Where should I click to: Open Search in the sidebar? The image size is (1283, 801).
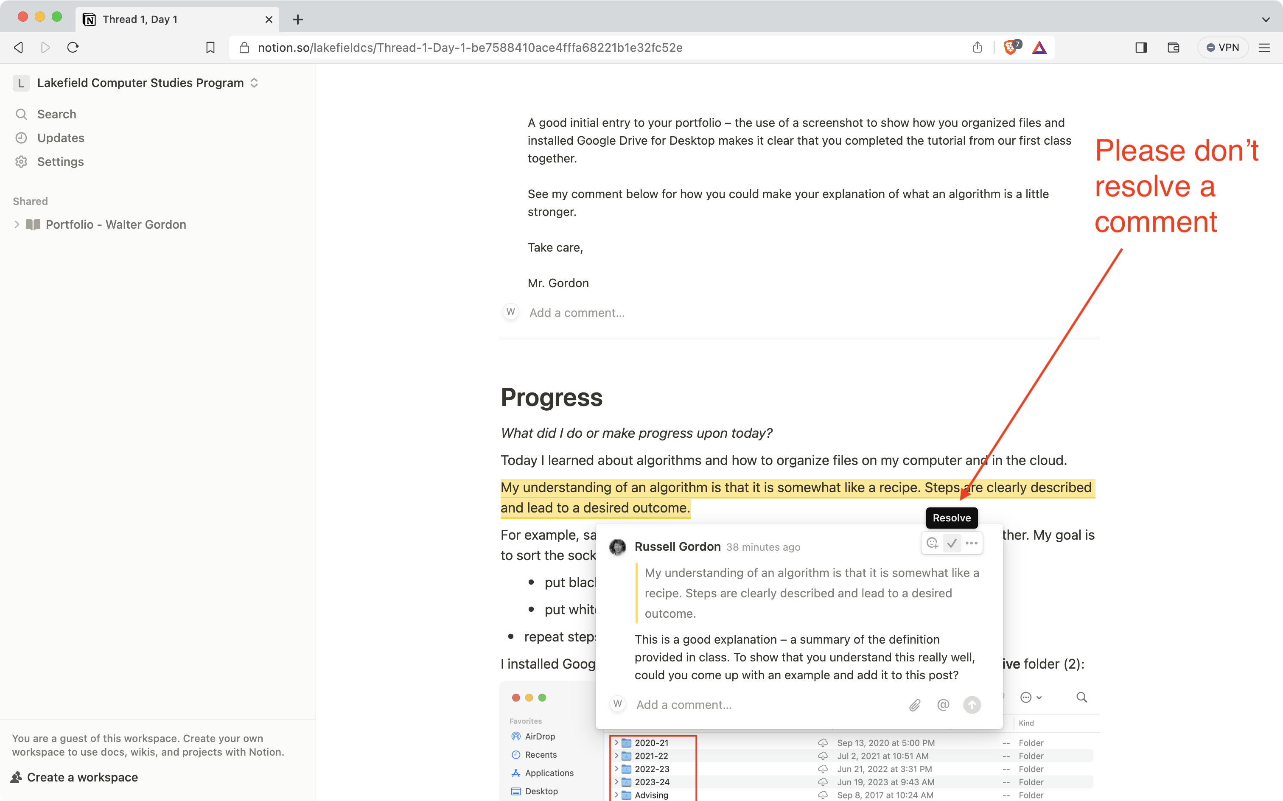(57, 115)
